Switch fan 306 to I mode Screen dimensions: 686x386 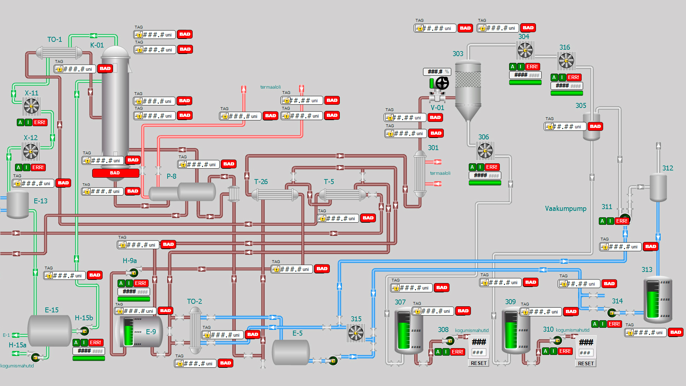tap(481, 167)
